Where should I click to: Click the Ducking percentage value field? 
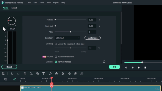(92, 48)
